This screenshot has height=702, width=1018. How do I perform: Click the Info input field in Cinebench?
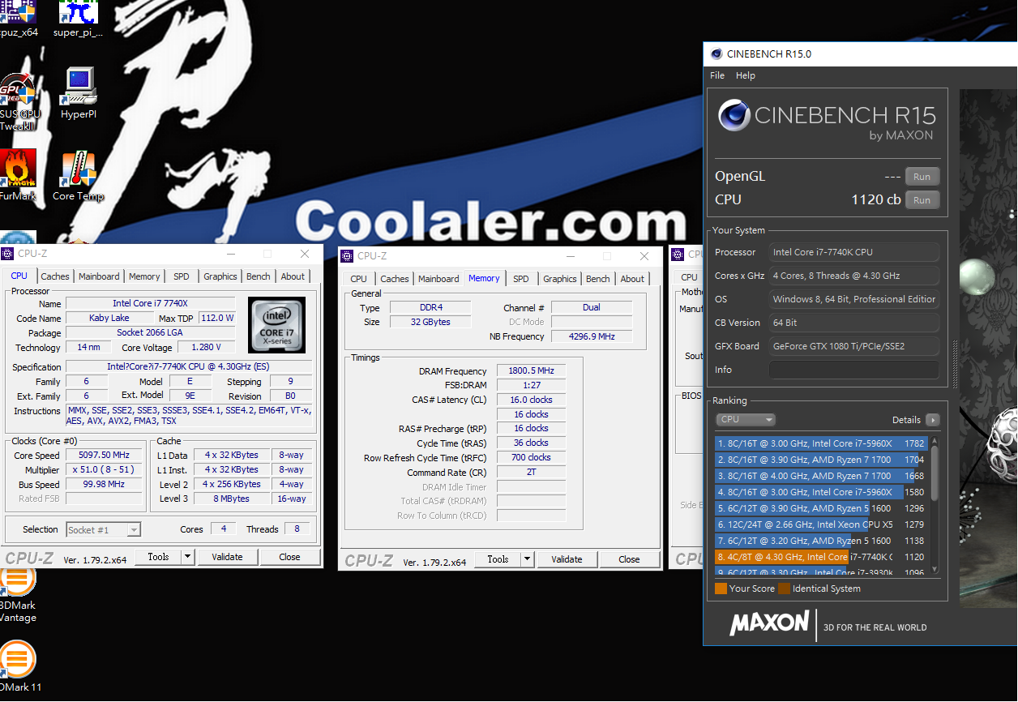point(853,370)
